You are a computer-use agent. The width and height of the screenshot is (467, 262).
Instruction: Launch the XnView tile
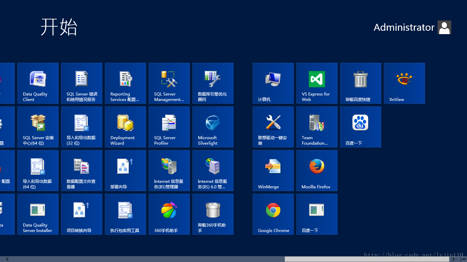(404, 83)
